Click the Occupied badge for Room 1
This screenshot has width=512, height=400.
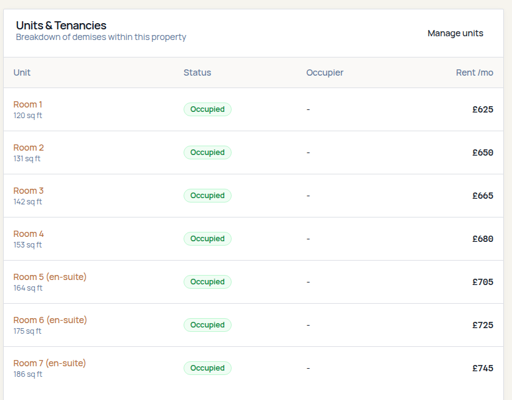[207, 109]
